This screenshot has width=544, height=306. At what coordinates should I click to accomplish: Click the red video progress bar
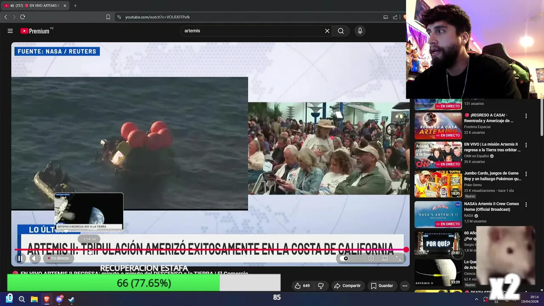point(211,250)
